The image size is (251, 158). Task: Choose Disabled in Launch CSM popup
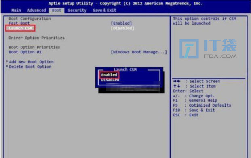(110, 80)
